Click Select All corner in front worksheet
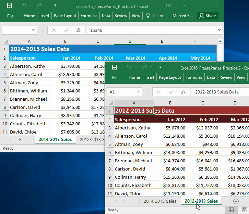The width and height of the screenshot is (249, 214). pos(109,103)
